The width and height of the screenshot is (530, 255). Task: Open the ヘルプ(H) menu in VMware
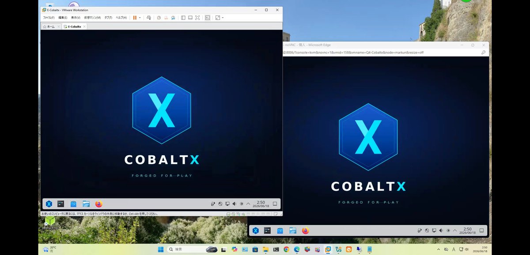pos(121,18)
